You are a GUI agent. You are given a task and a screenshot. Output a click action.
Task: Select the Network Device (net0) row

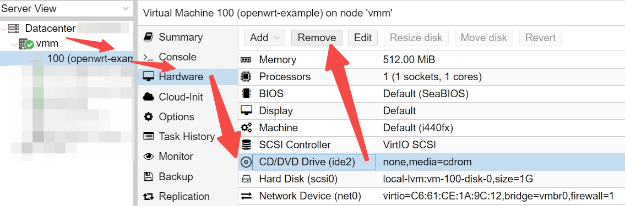[x=432, y=196]
